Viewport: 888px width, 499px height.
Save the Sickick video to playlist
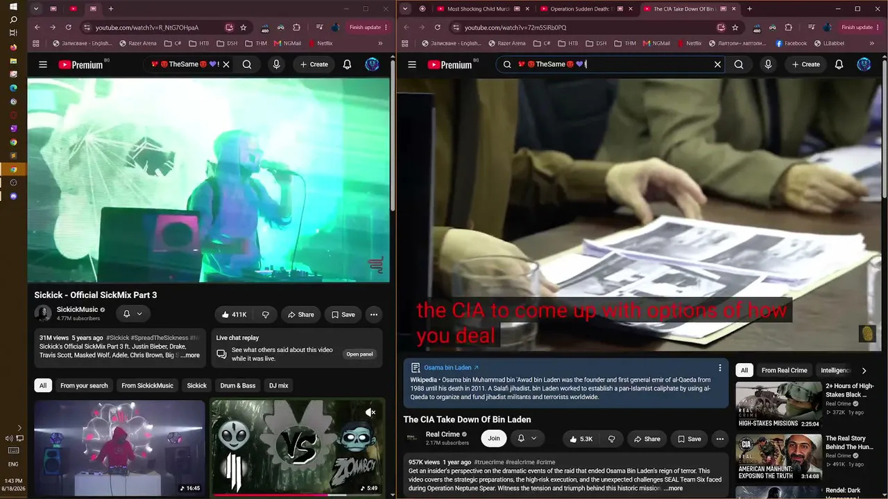343,315
